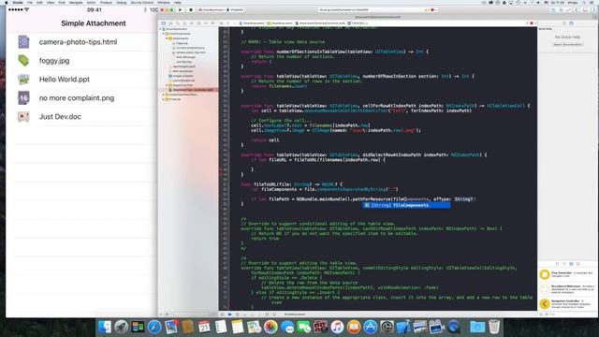This screenshot has width=599, height=337.
Task: Collapse the root project in the navigator
Action: pos(160,29)
